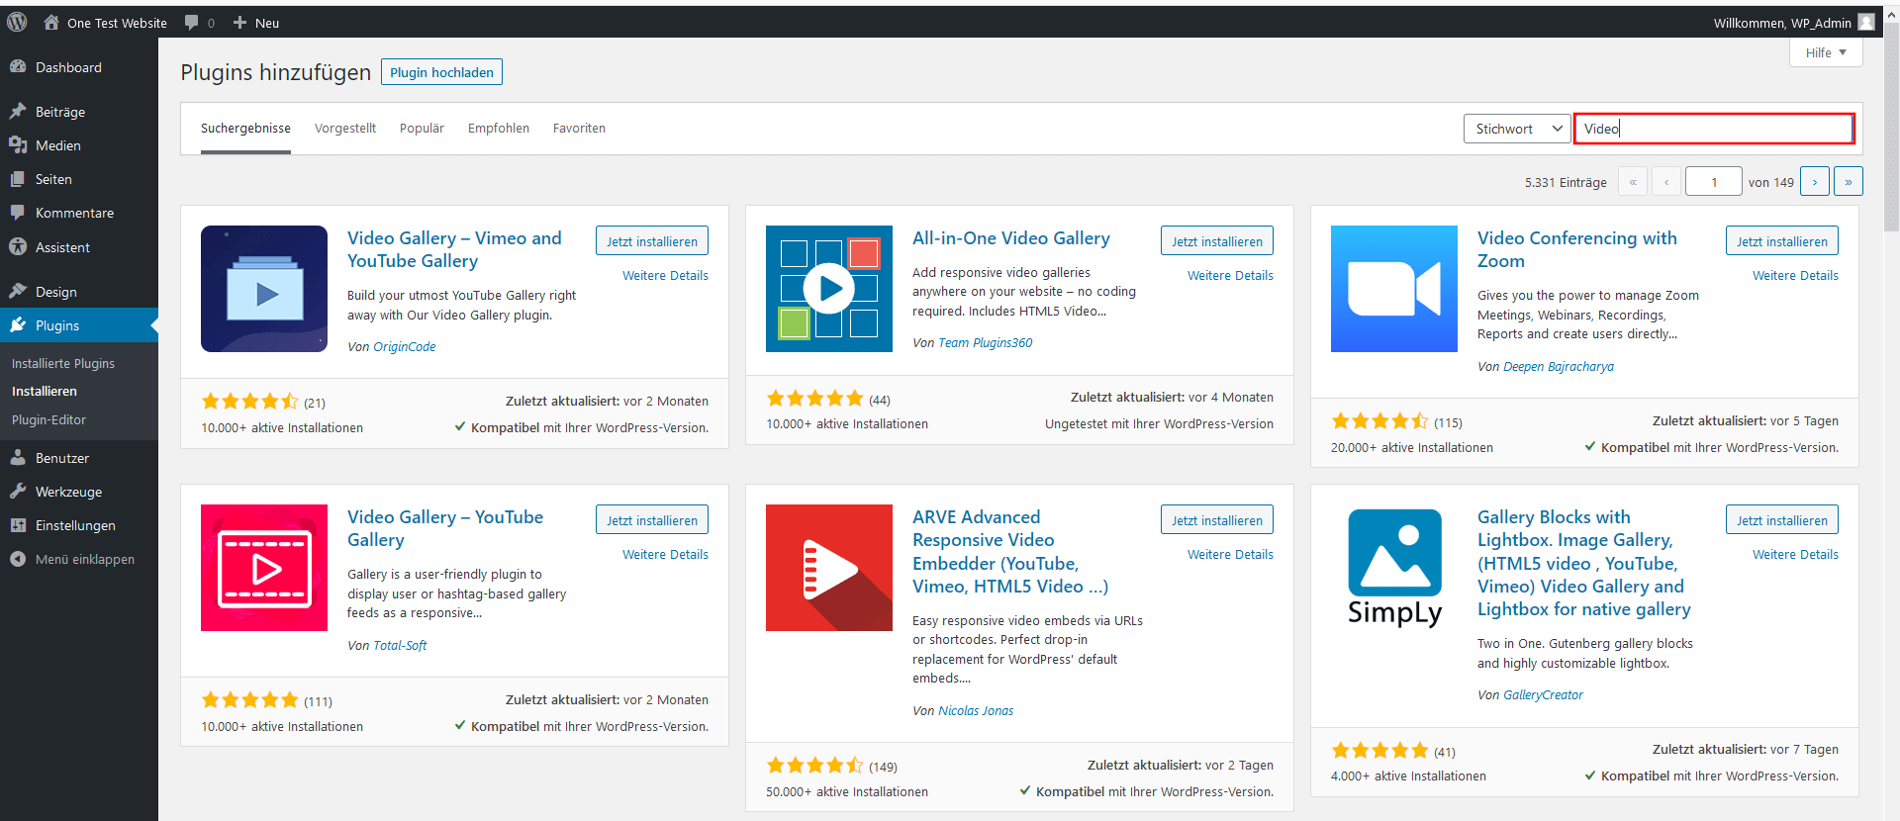Click the plus icon next to Neu
1900x821 pixels.
coord(239,22)
